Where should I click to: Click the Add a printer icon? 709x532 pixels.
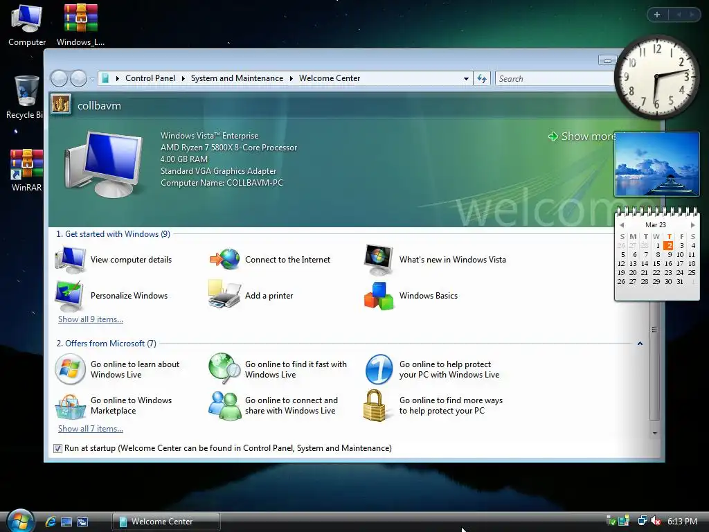[224, 294]
